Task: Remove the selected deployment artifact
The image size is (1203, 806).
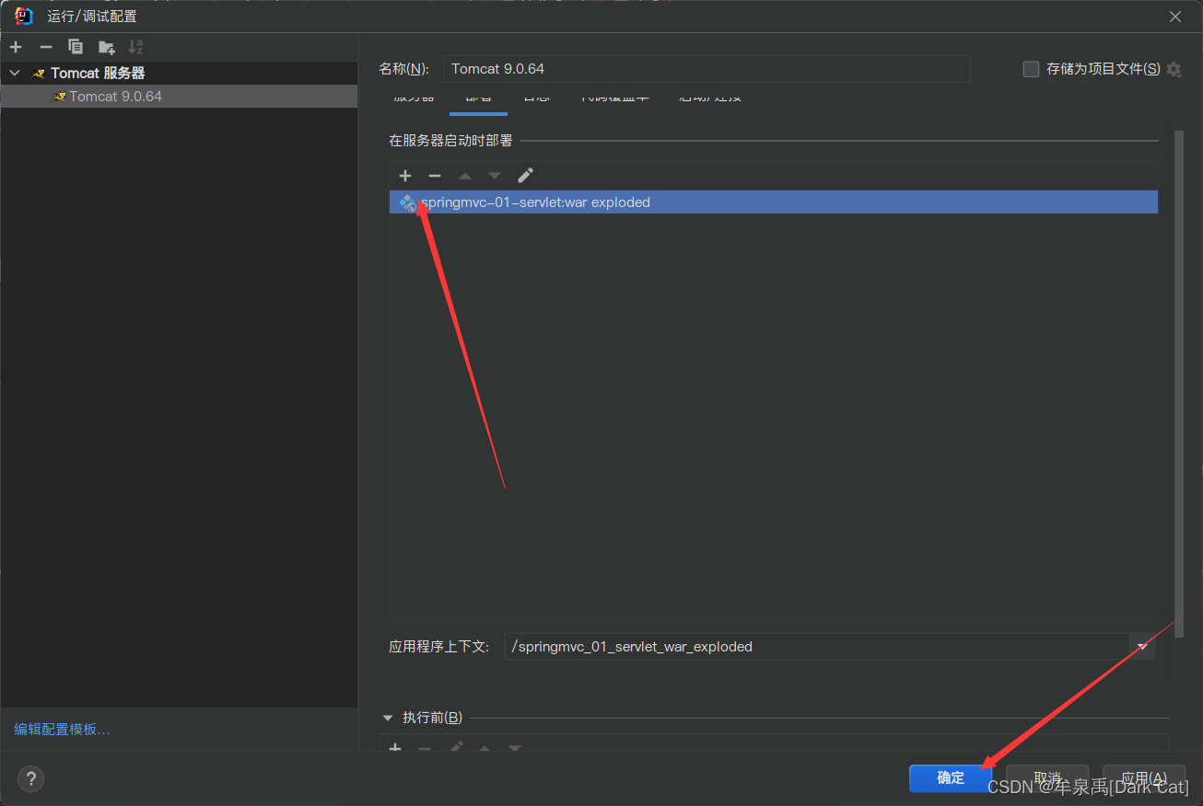Action: click(x=435, y=176)
